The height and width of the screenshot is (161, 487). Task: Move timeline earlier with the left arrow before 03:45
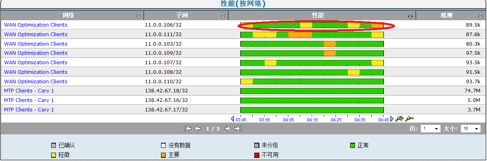point(233,119)
